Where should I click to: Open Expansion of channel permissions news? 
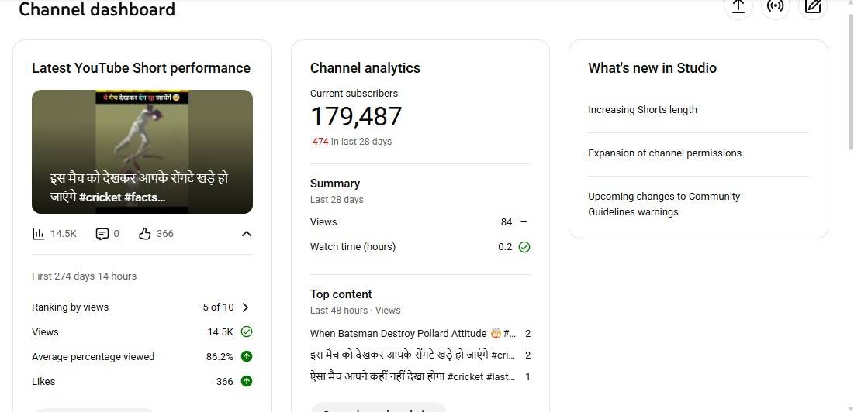664,153
